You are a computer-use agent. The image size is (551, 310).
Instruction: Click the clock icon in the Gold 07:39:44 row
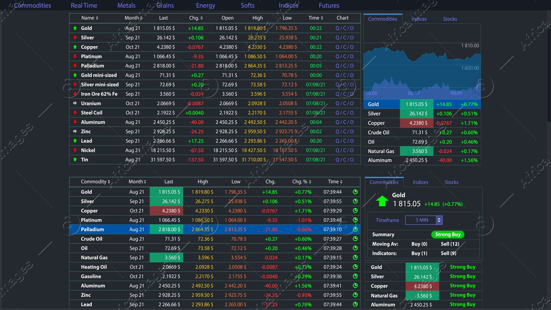[355, 192]
